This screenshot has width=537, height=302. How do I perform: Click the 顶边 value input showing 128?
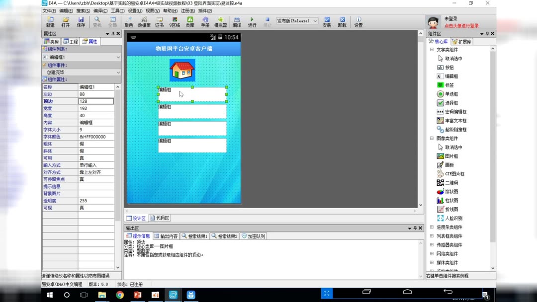pos(96,101)
